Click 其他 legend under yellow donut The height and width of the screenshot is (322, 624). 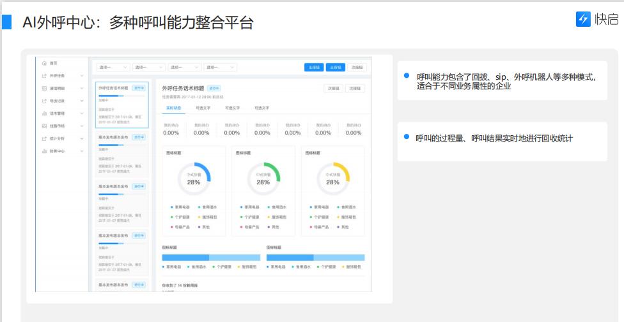[x=343, y=227]
